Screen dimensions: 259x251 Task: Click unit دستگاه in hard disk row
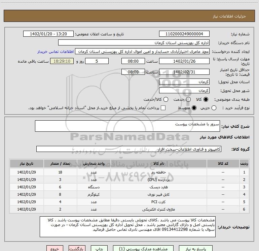click(94, 187)
